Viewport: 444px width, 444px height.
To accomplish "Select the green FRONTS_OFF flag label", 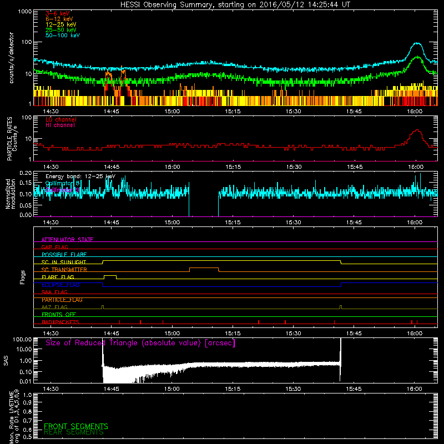I will 59,315.
